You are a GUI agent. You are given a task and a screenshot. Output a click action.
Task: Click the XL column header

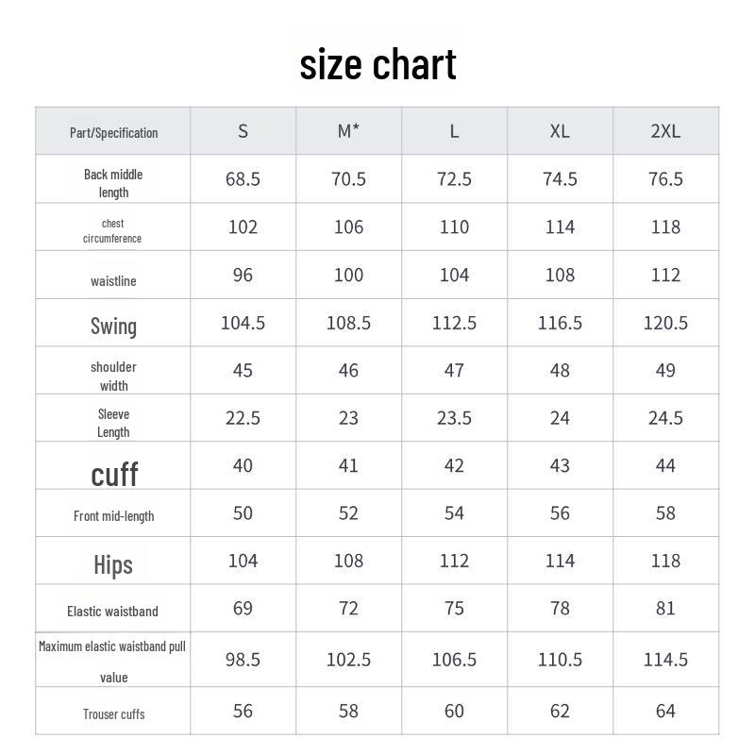click(560, 131)
